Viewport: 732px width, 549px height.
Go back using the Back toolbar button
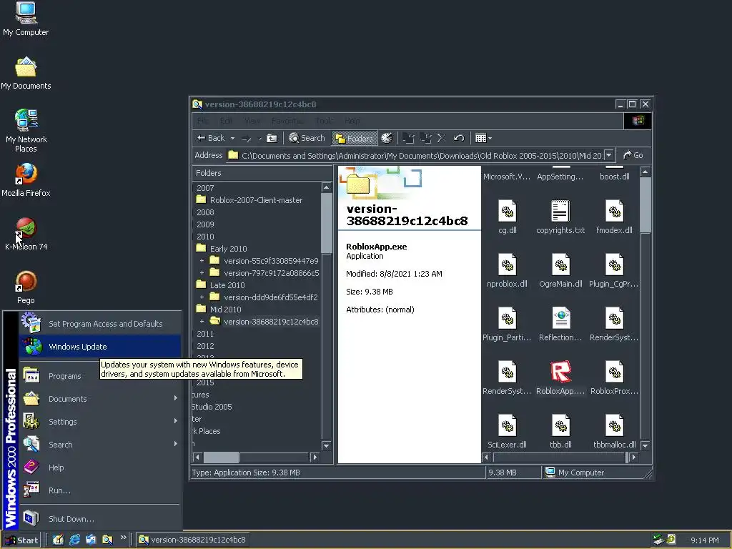[211, 138]
